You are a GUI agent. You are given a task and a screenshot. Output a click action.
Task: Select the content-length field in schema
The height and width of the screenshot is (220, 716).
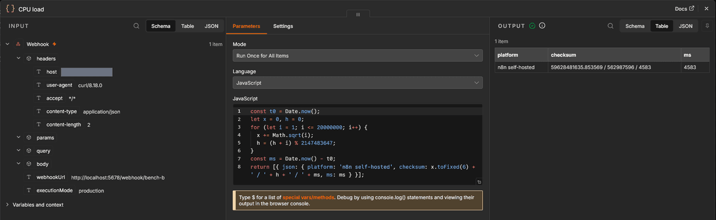pyautogui.click(x=64, y=125)
